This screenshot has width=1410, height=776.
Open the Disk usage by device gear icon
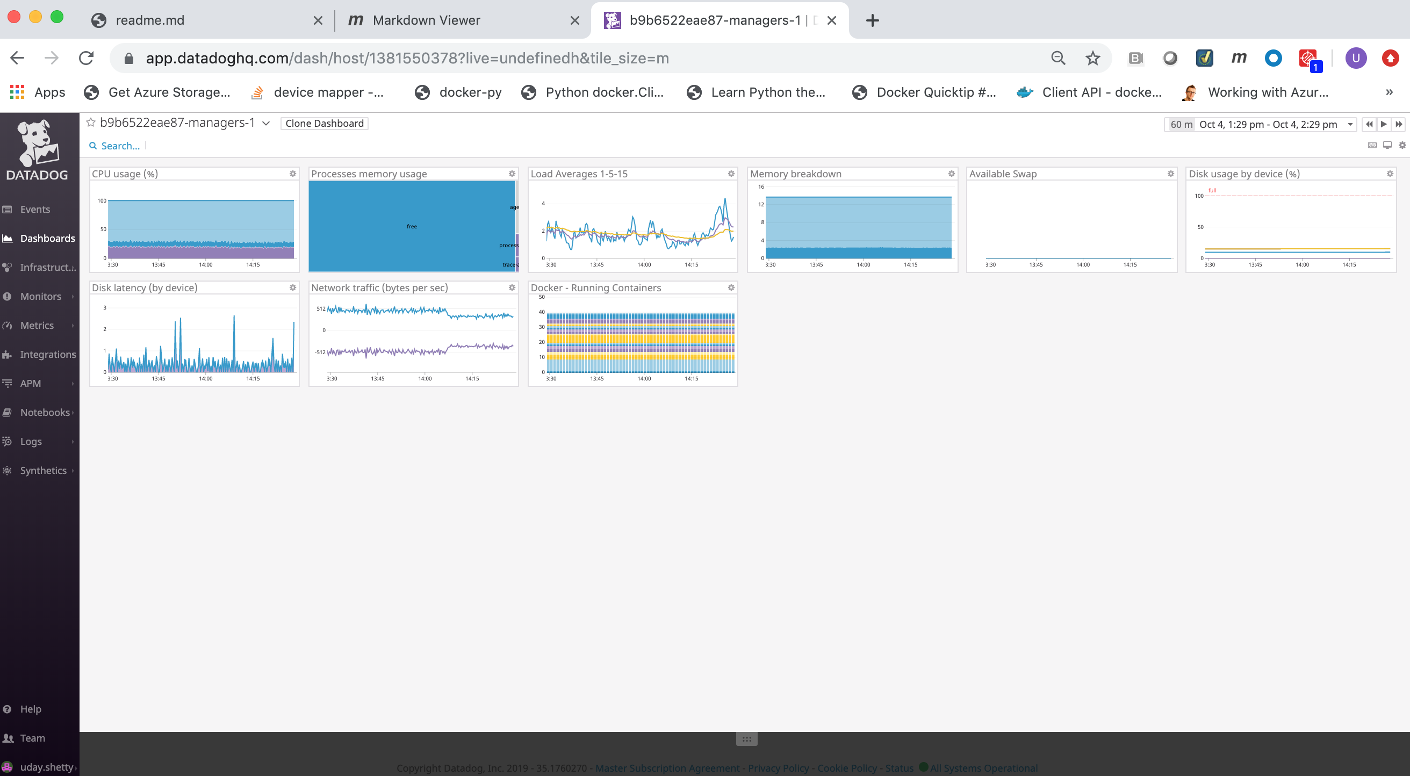tap(1389, 174)
